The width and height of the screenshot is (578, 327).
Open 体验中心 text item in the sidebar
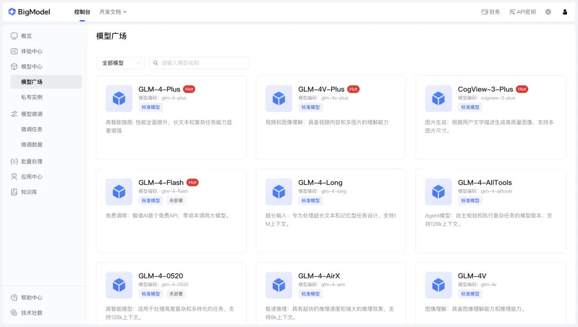coord(32,51)
